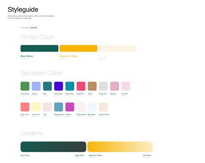Click the 'Selective Yellow' label under primary colors
Screen dimensions: 205x163
click(69, 56)
